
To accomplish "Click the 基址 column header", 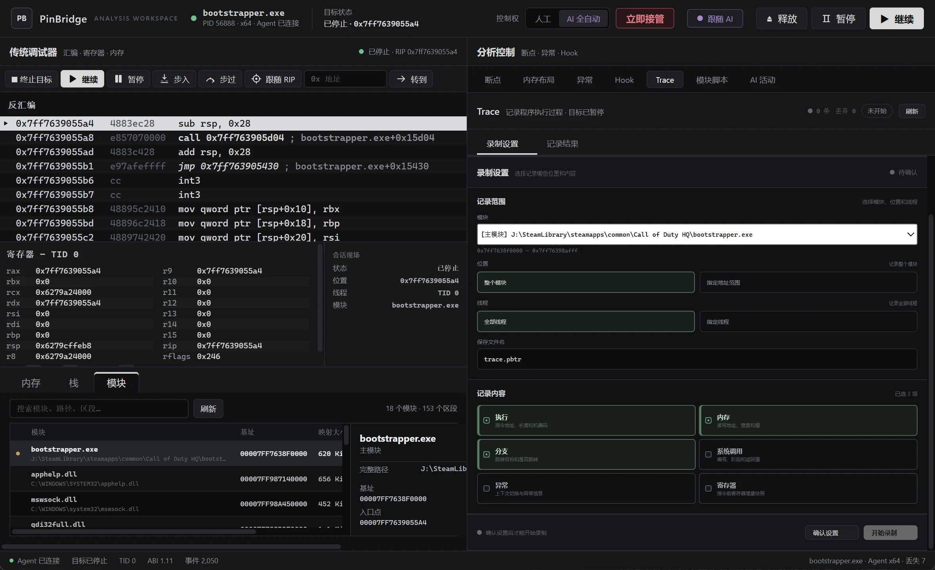I will tap(247, 432).
